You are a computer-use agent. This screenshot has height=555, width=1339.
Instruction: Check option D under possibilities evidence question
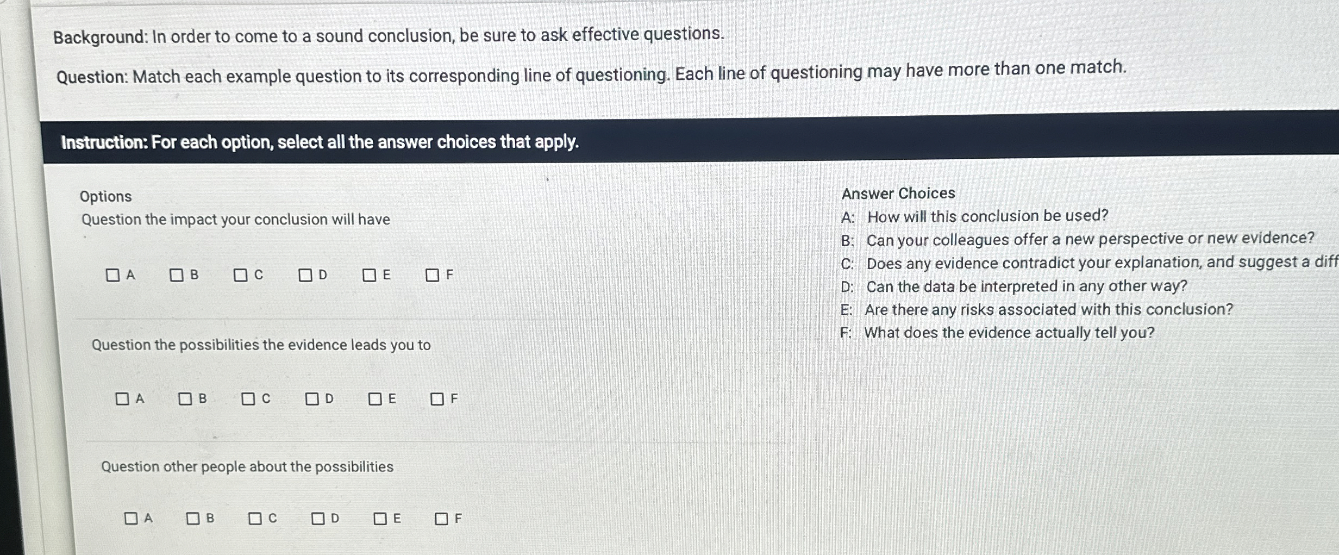[311, 400]
